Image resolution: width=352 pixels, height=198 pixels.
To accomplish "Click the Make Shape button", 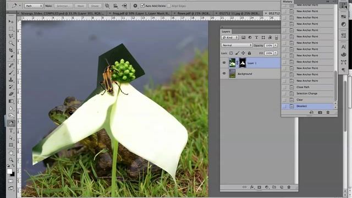I will (95, 6).
